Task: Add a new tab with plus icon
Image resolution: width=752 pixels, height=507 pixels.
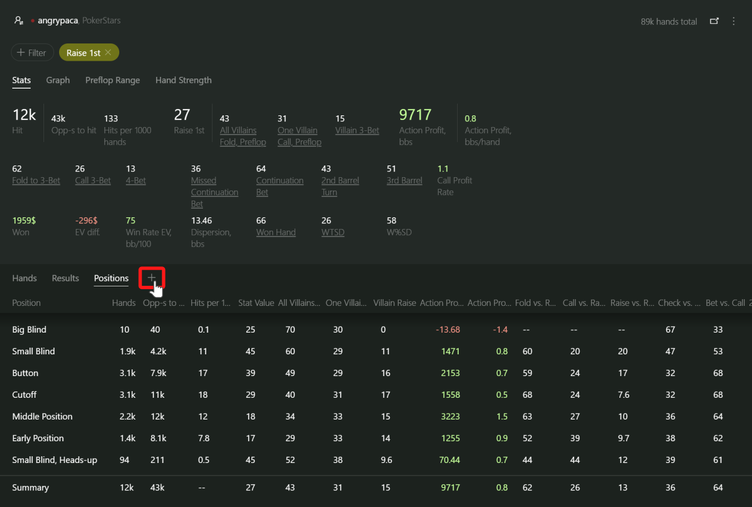Action: click(151, 277)
